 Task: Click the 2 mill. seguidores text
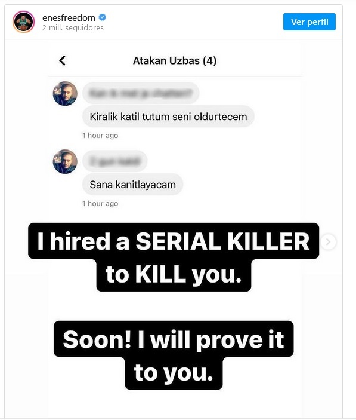73,28
